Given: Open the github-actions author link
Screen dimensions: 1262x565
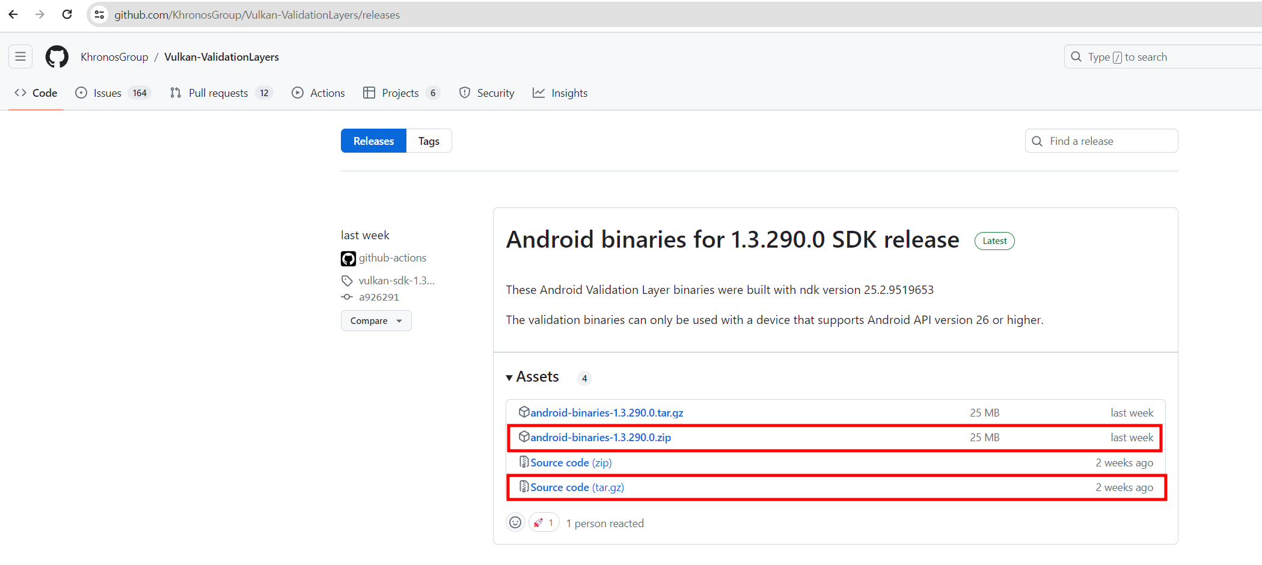Looking at the screenshot, I should (x=393, y=258).
